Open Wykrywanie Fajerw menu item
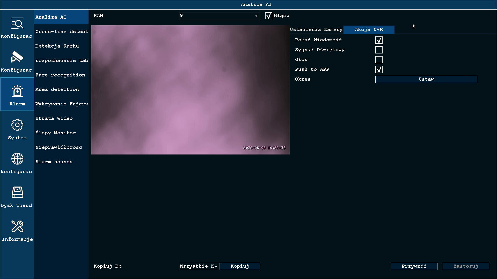This screenshot has width=497, height=279. (x=61, y=104)
